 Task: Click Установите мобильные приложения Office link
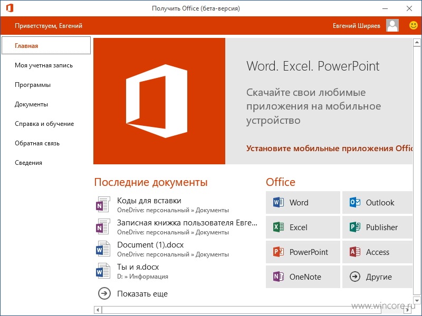329,149
